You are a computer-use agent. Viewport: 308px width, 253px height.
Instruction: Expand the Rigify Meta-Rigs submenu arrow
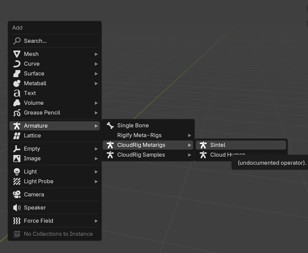(190, 135)
